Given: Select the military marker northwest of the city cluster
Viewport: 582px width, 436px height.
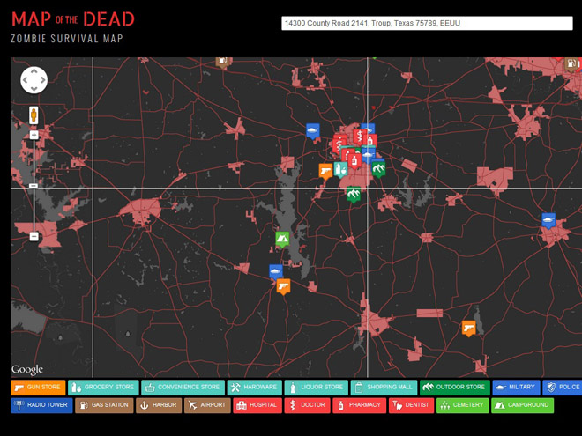Looking at the screenshot, I should [x=313, y=131].
